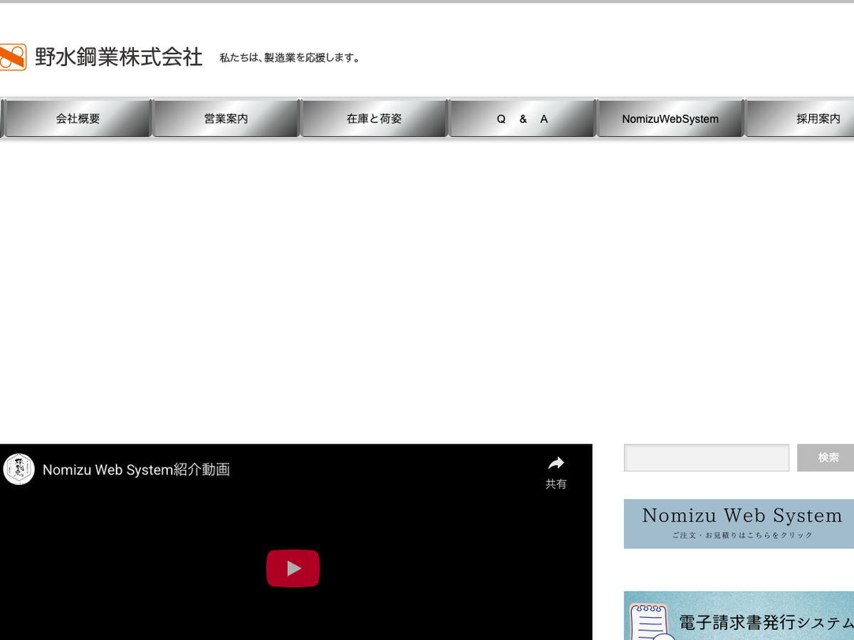Choose NomizuWebSystem from the navigation bar
Screen dimensions: 854x640
[670, 119]
